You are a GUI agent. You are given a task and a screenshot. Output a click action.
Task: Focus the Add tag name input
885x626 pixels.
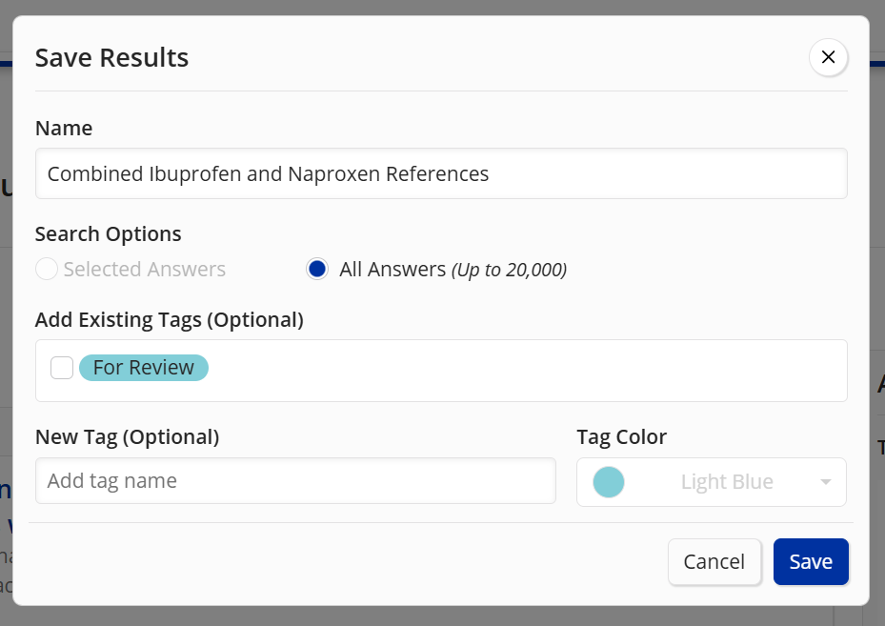pos(295,481)
